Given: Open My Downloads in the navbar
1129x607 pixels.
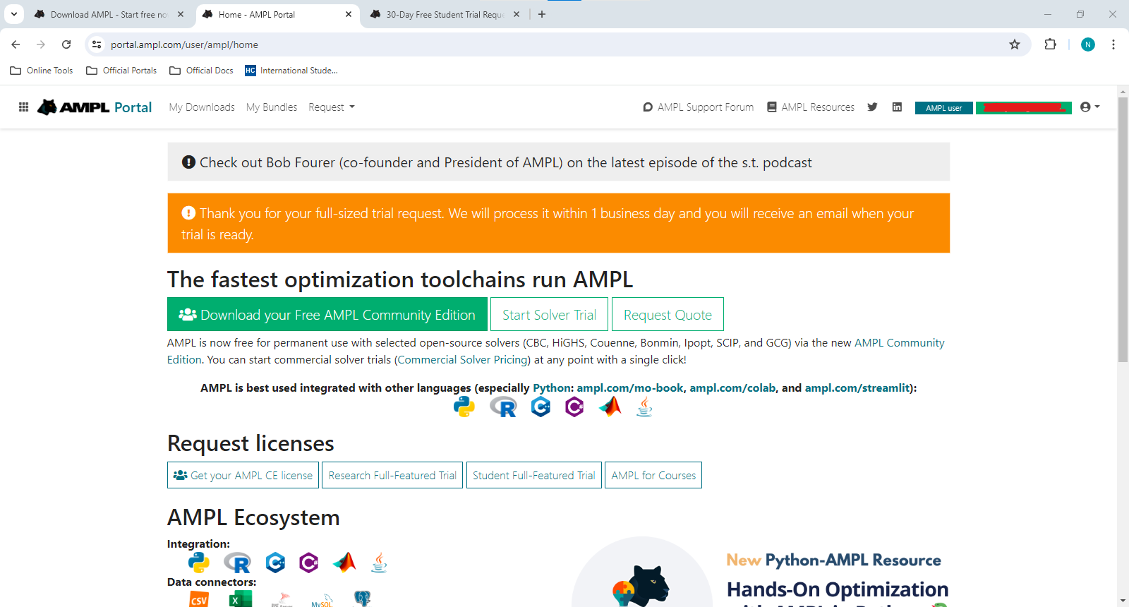Looking at the screenshot, I should click(202, 107).
